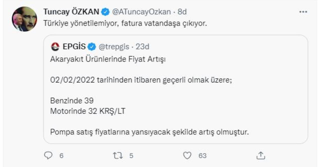Click the Tuncay ÖZKAN display name
The image size is (322, 167).
click(x=72, y=12)
